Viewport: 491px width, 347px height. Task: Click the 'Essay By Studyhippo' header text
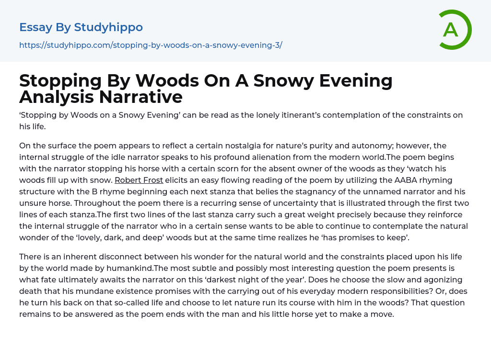point(81,27)
